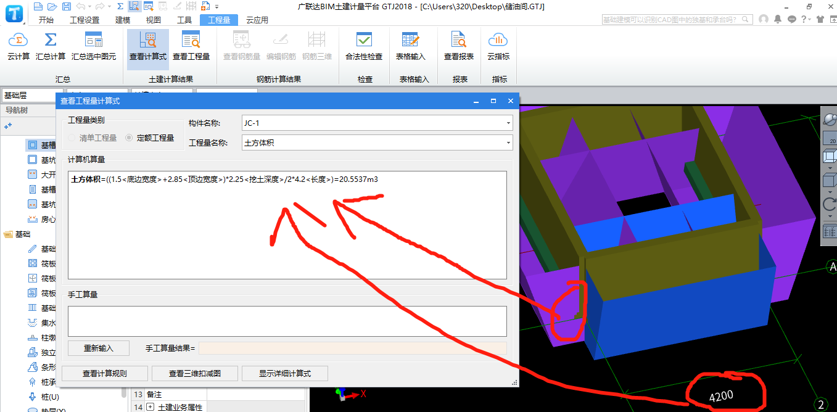Image resolution: width=837 pixels, height=412 pixels.
Task: Open 云指标 cloud indicators
Action: coord(498,47)
